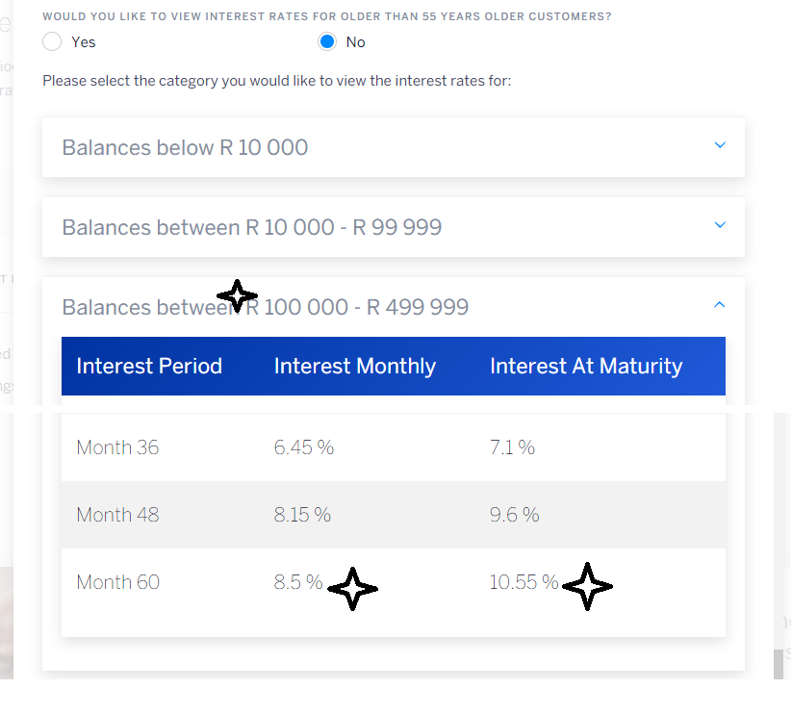Screen dimensions: 792x714
Task: Click the 7.1 % maturity rate
Action: point(512,447)
